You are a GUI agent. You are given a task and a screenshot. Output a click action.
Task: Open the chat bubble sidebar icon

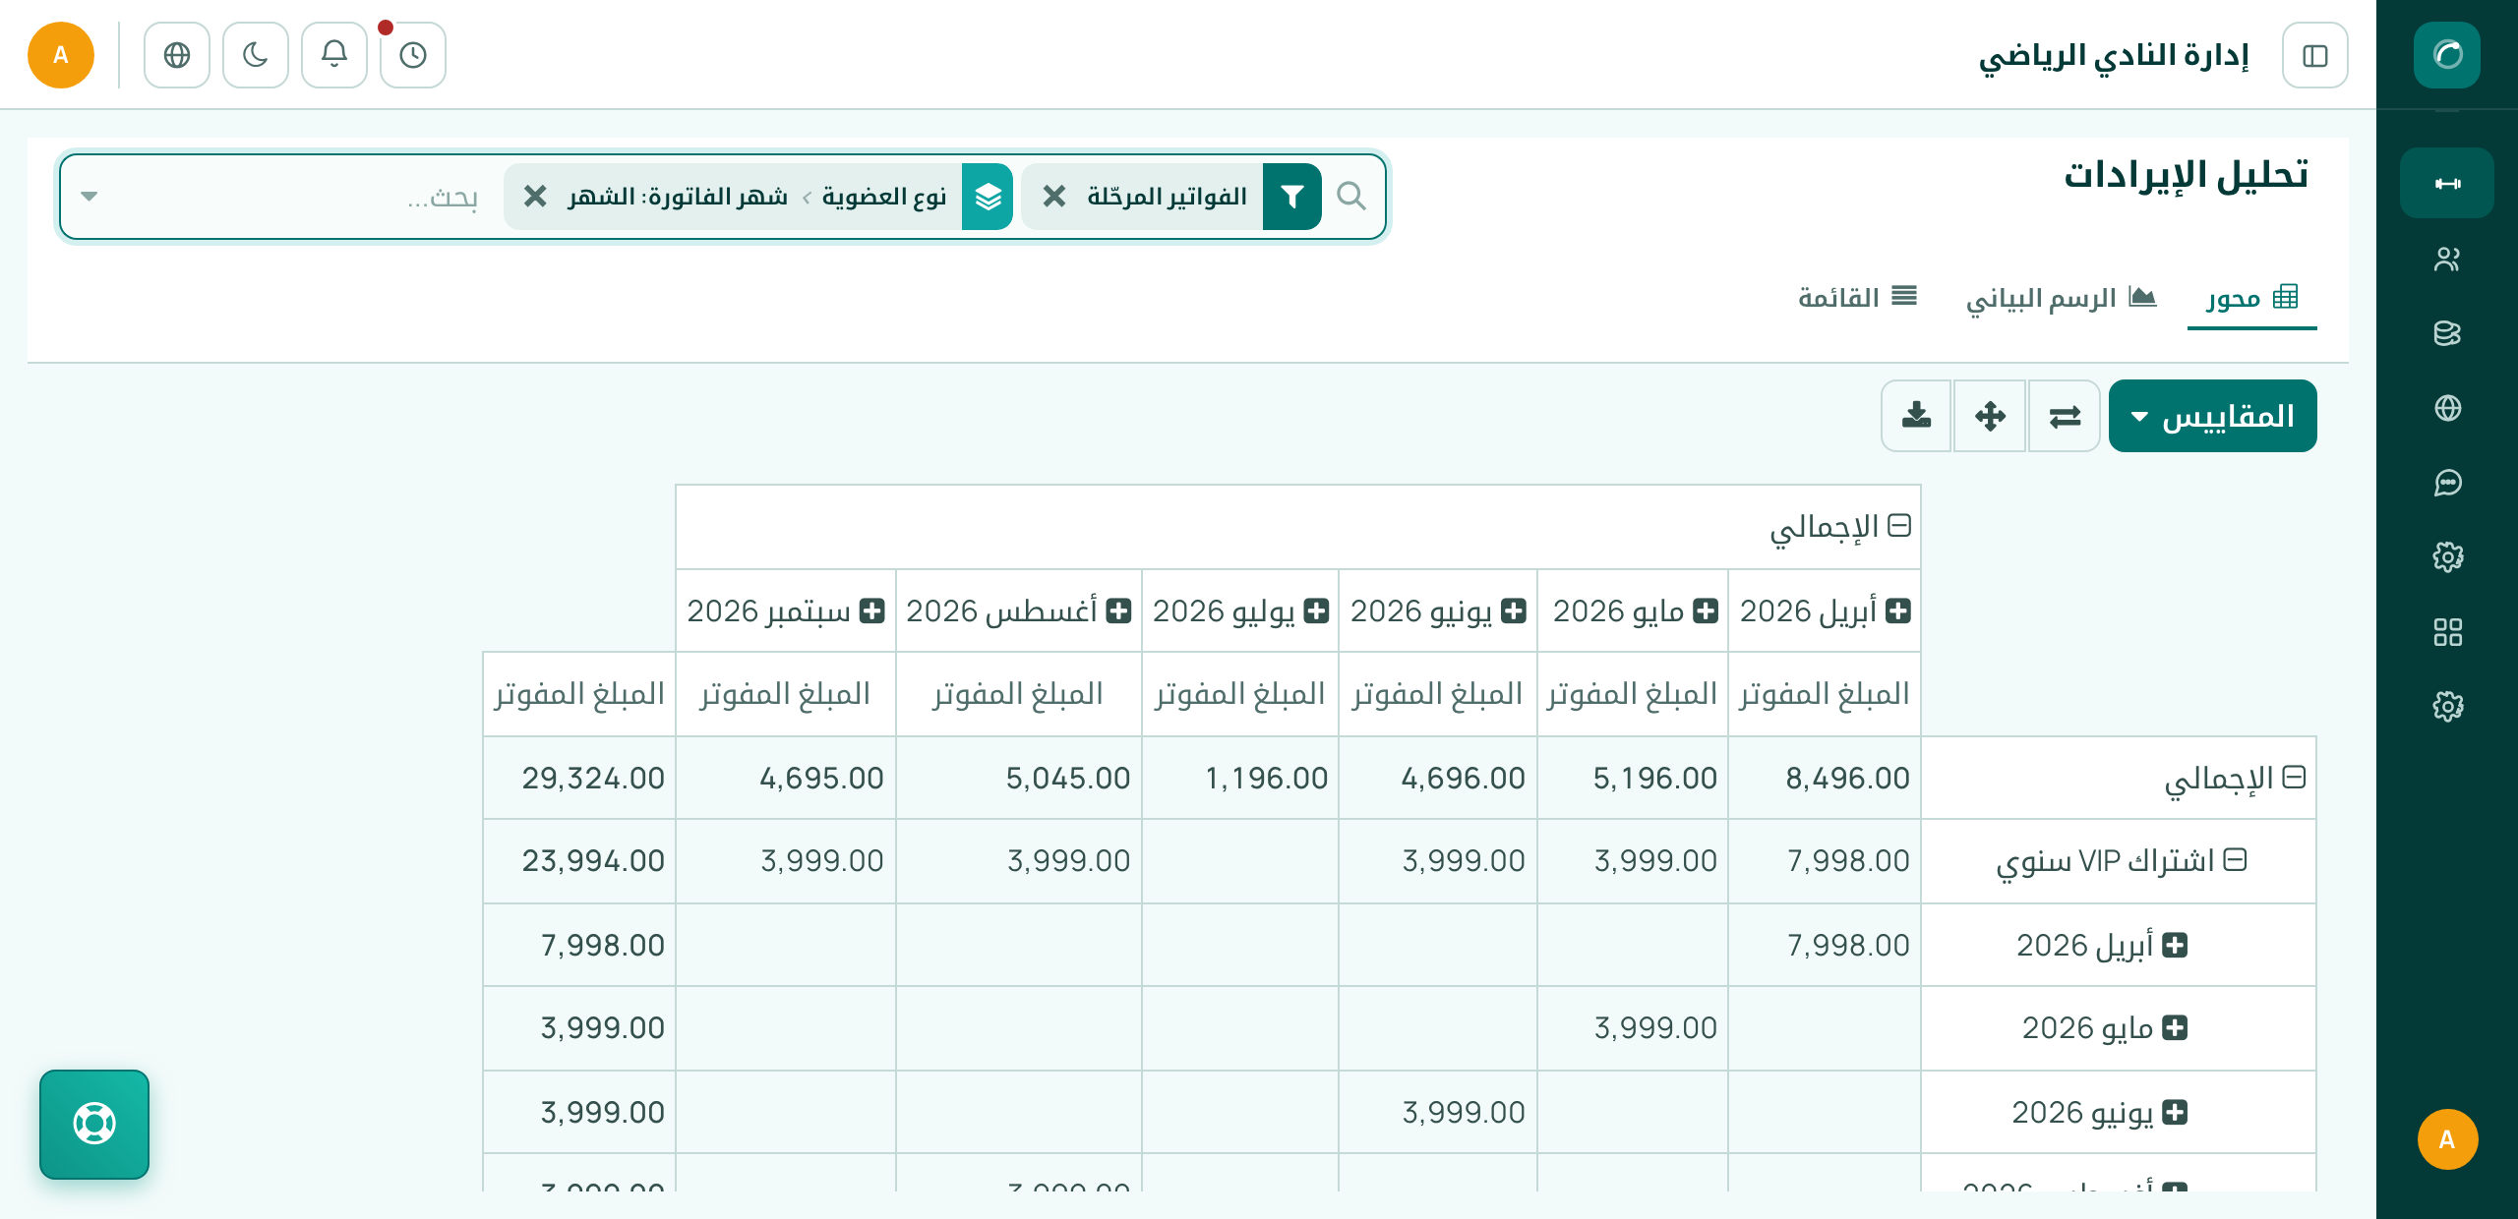[x=2446, y=483]
